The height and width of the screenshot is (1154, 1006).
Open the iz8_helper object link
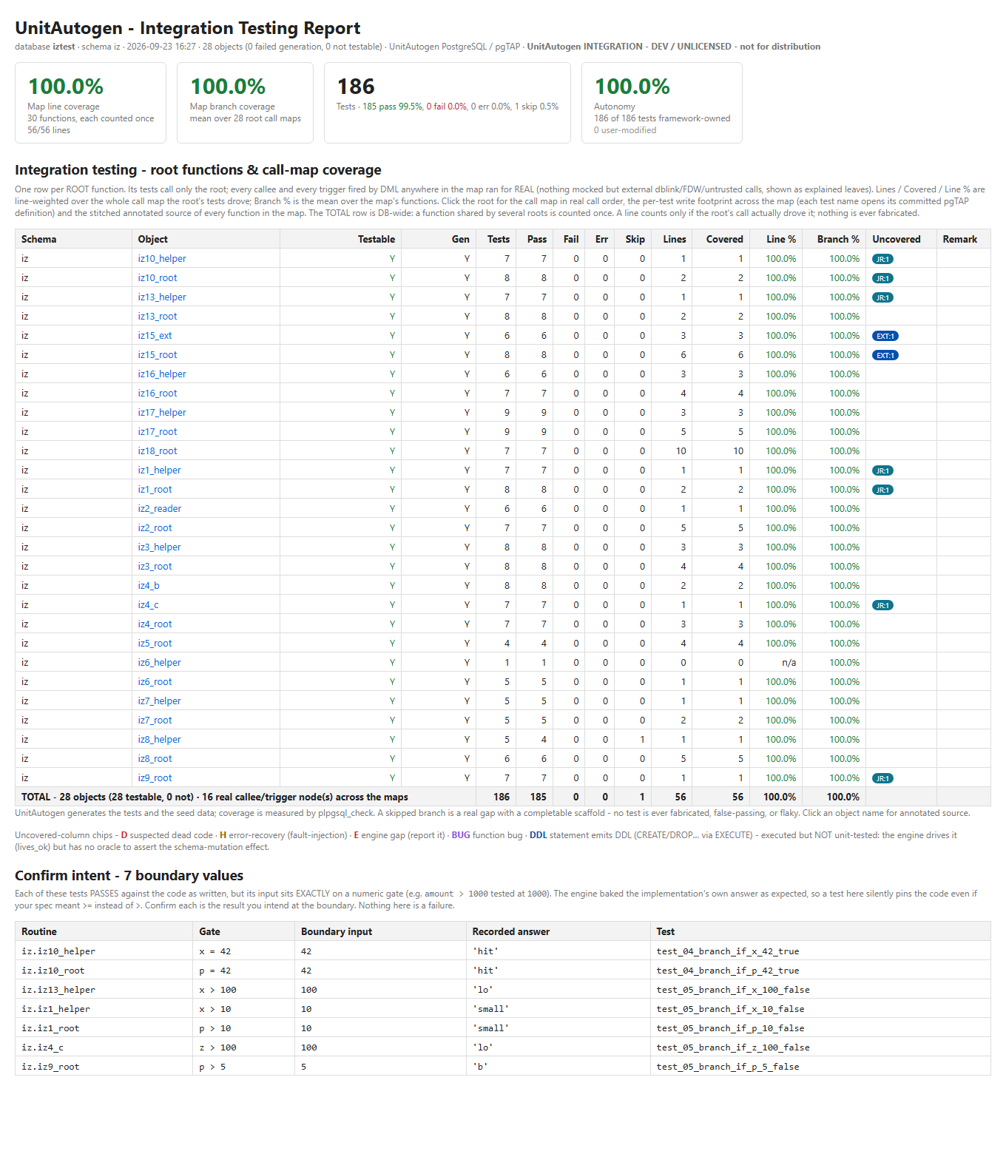click(159, 740)
